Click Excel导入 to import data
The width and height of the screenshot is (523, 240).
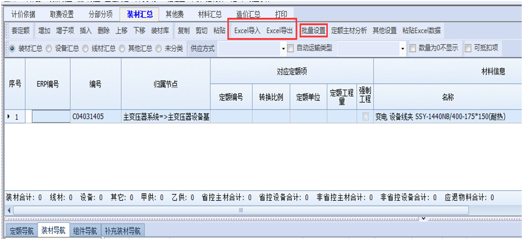pyautogui.click(x=247, y=31)
